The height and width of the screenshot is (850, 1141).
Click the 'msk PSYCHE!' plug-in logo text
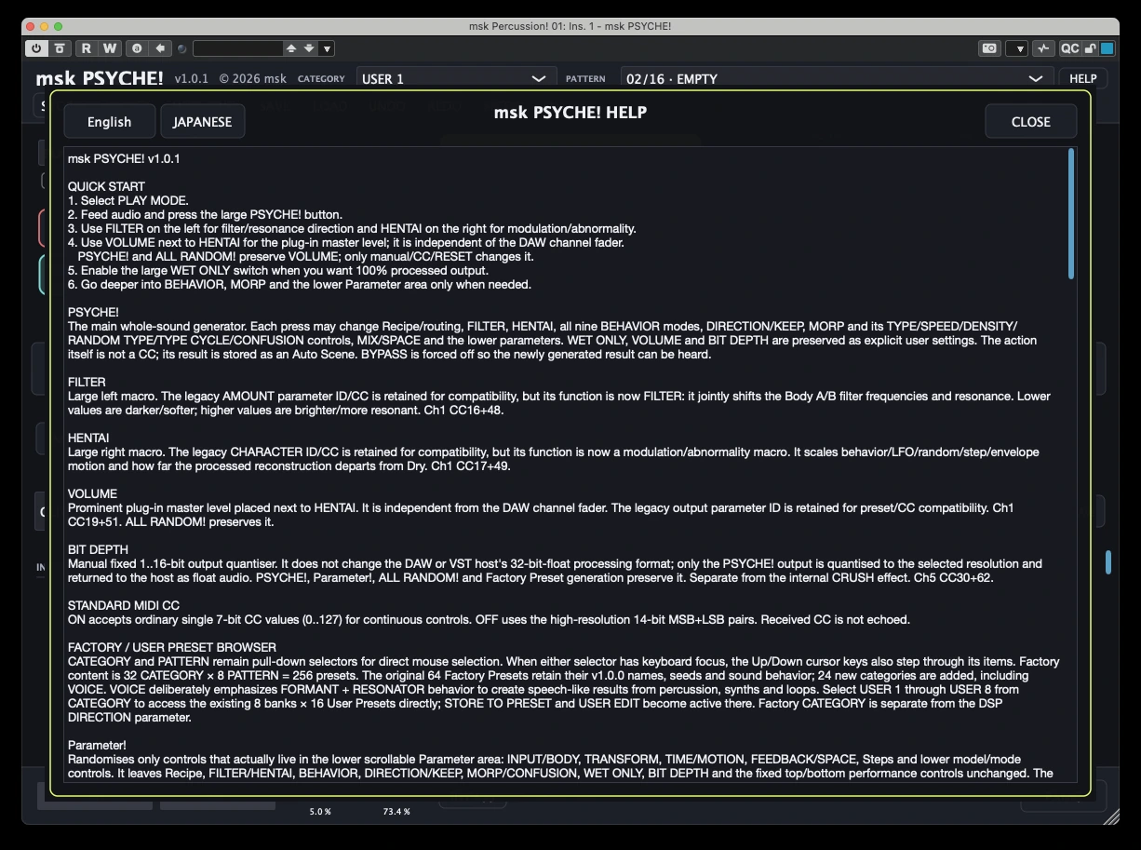[x=100, y=79]
